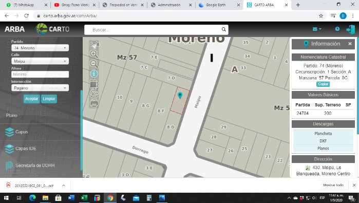Select the pan hand tool on the map
The height and width of the screenshot is (203, 359).
93,44
